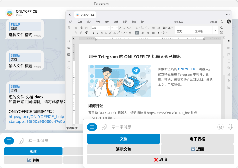The image size is (238, 168).
Task: Open the 编辑 editing mode dropdown
Action: coord(214,22)
